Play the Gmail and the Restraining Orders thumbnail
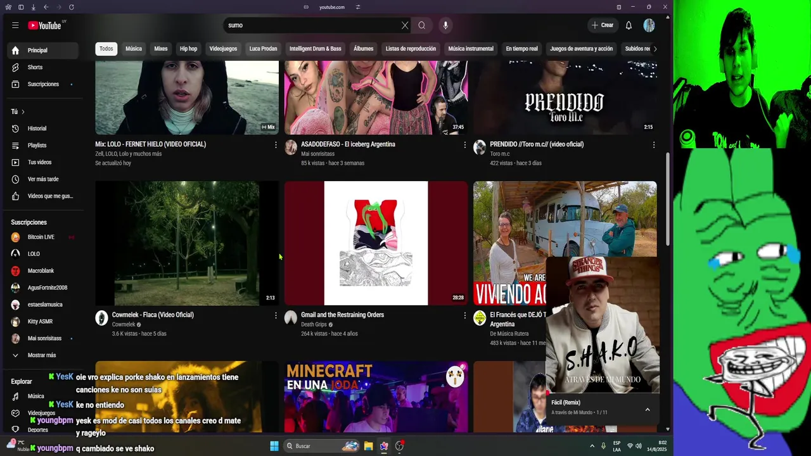This screenshot has width=811, height=456. (376, 243)
